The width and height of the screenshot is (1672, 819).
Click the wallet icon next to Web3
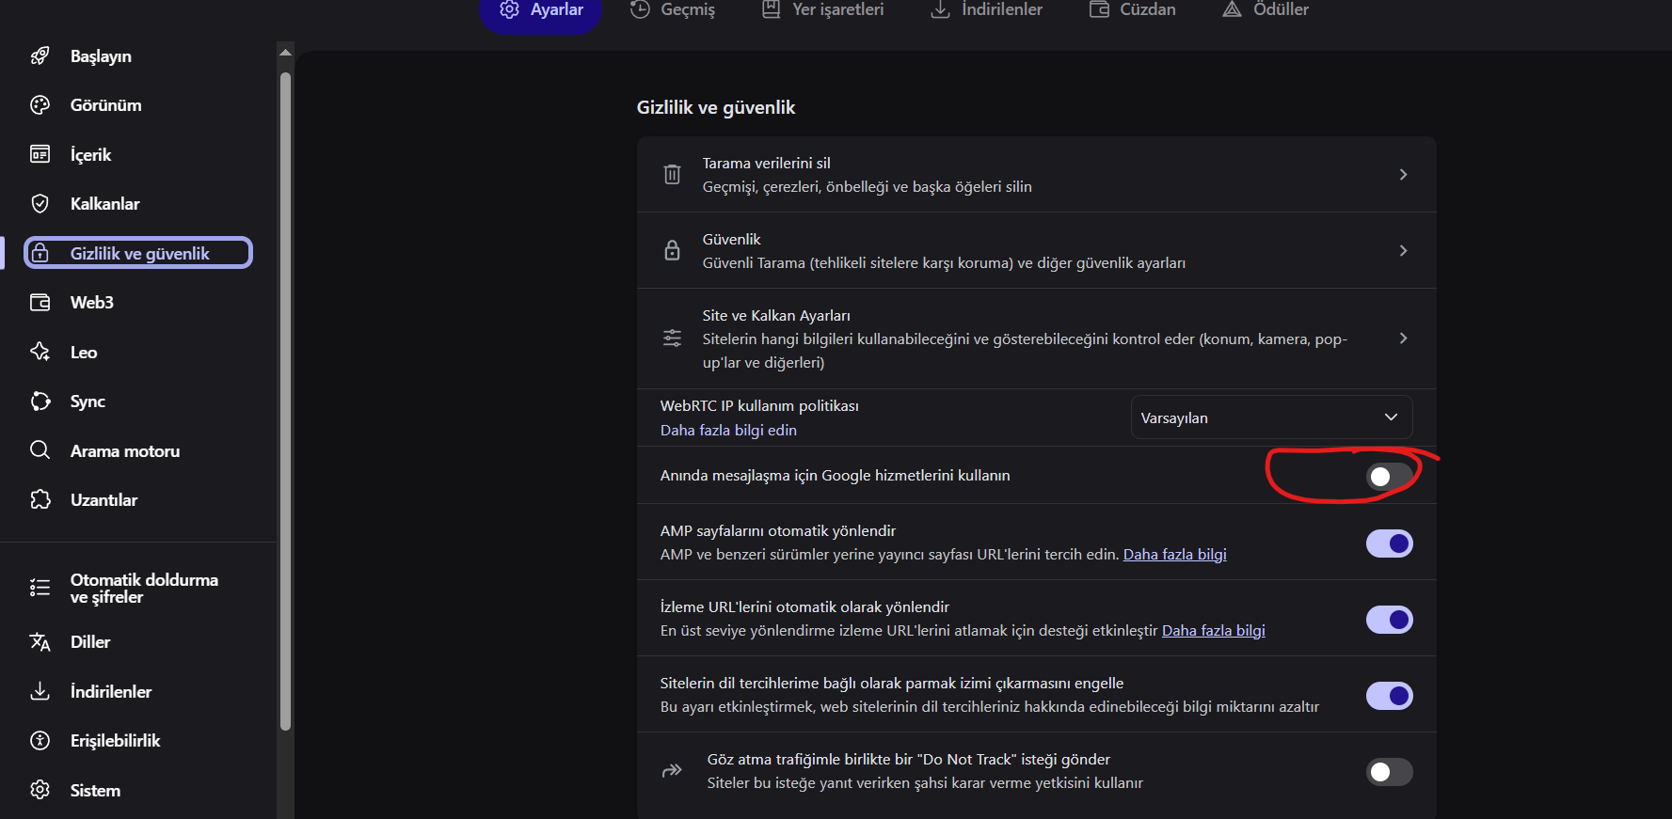point(40,303)
